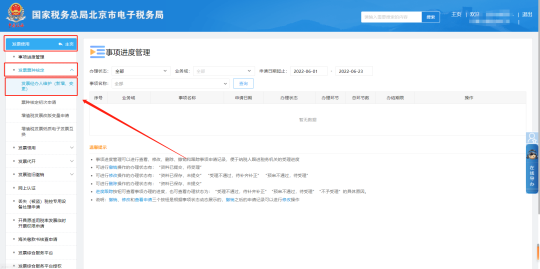Expand the 发票验旧缴销 menu chevron

(71, 174)
